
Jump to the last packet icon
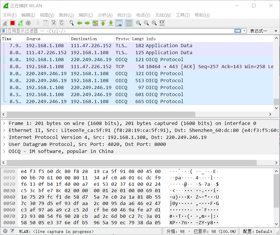tap(111, 23)
